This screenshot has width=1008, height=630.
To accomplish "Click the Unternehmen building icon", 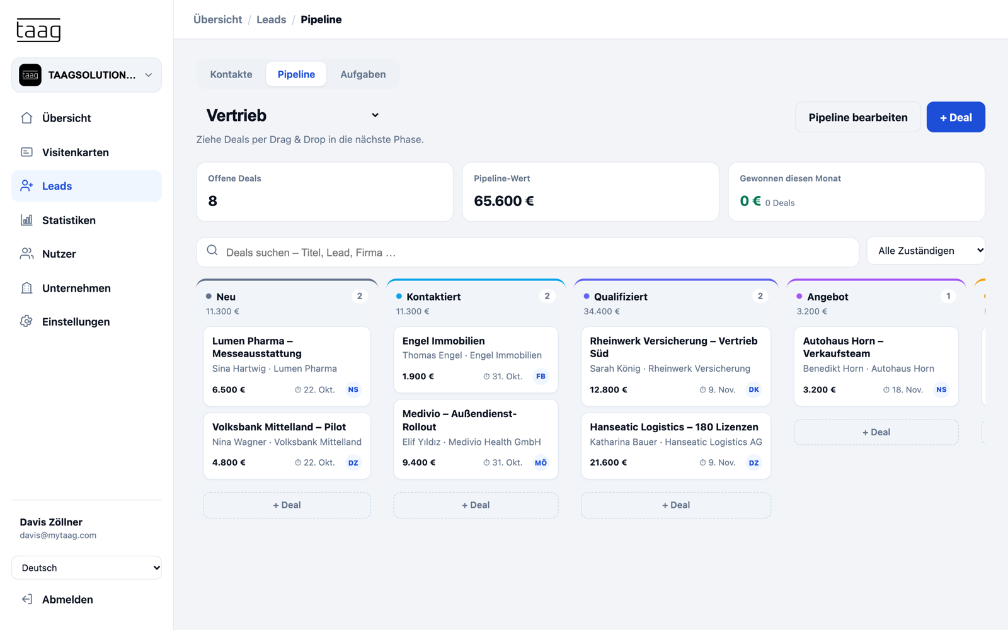I will [26, 288].
